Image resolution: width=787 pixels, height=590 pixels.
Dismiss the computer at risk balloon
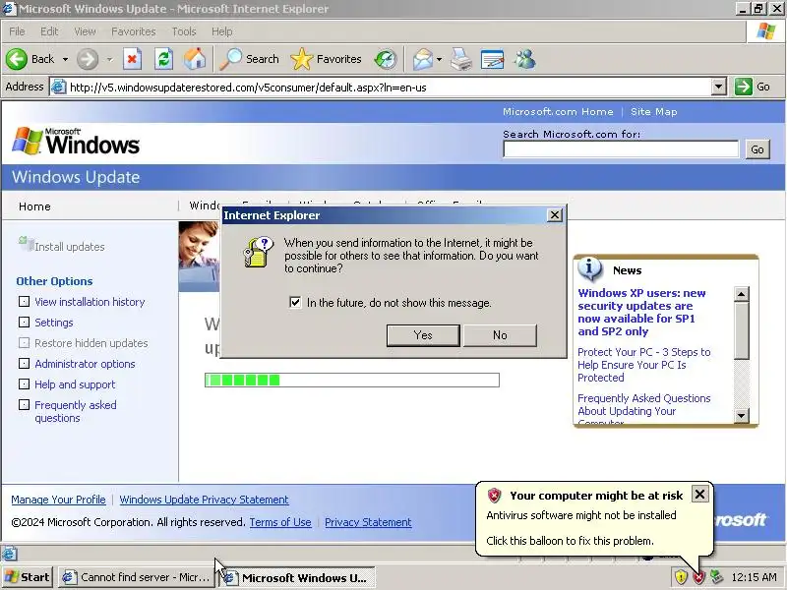tap(699, 495)
